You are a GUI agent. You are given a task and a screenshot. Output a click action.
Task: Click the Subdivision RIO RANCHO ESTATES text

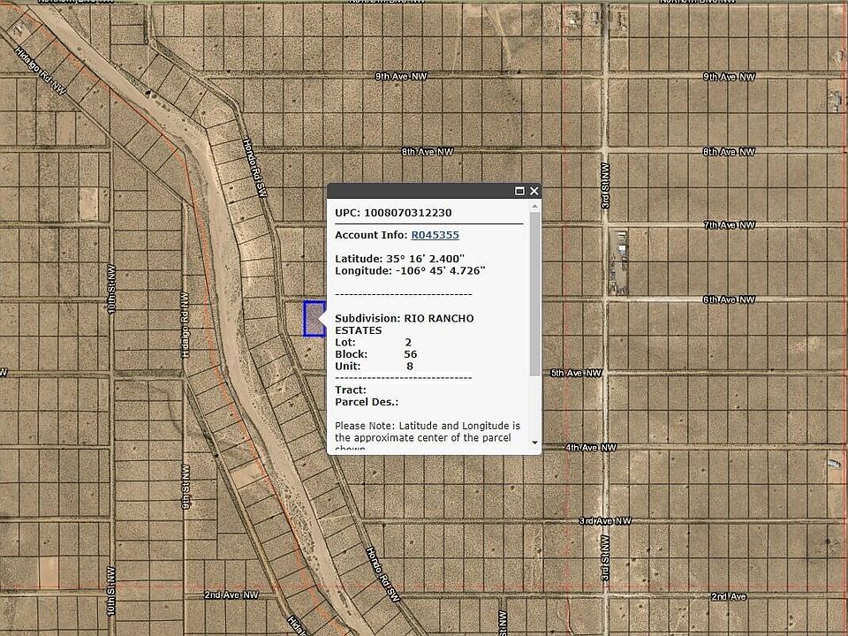pos(404,323)
